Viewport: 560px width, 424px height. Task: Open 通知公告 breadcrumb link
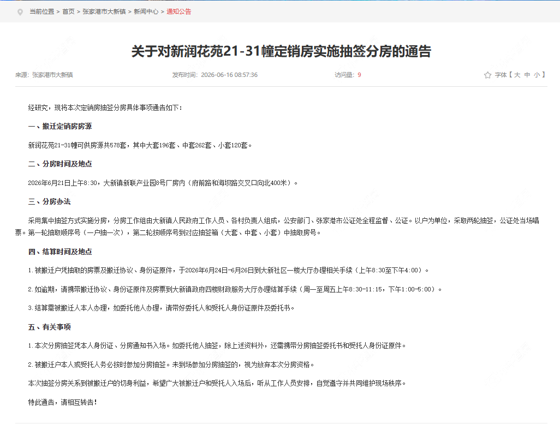[178, 12]
